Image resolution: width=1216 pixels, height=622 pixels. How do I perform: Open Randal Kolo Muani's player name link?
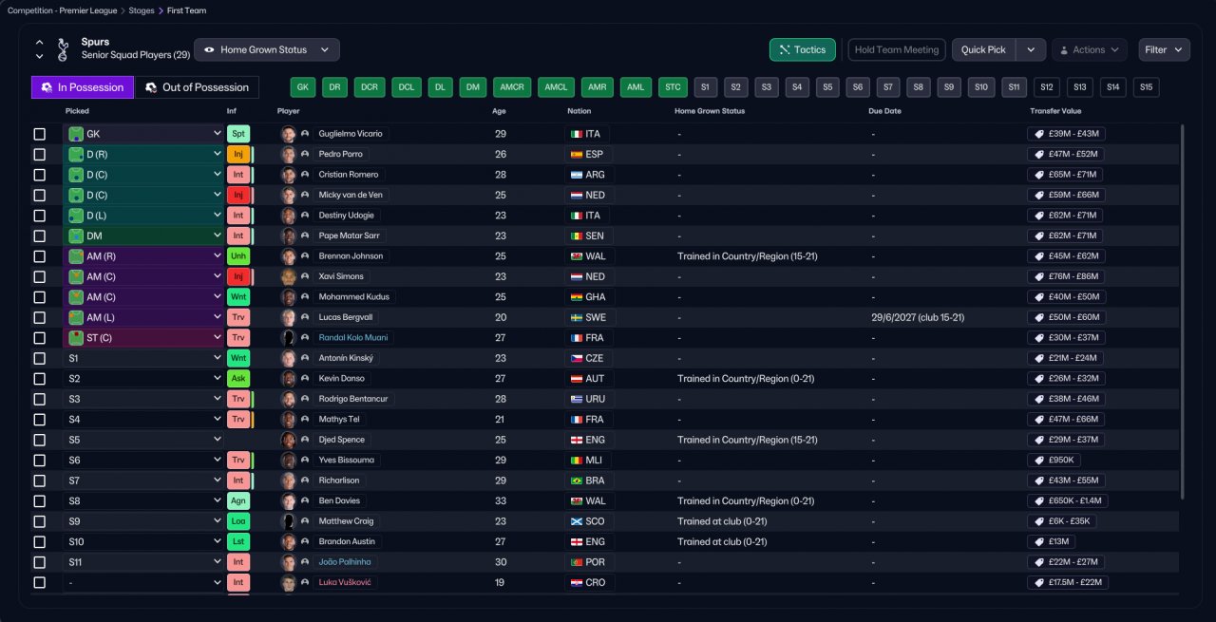[352, 338]
